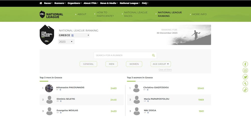Viewport: 251px width, 121px height.
Task: Focus the Search for a runner field
Action: coord(123,55)
